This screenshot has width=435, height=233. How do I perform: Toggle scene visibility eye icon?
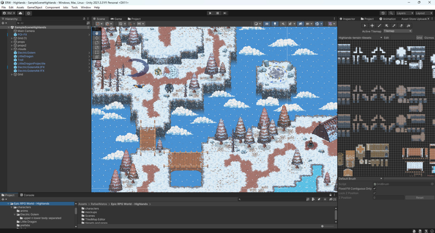click(x=300, y=24)
